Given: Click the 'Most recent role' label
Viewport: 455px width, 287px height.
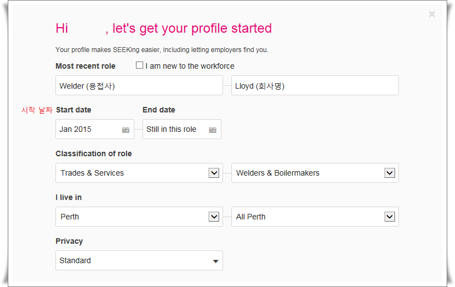Looking at the screenshot, I should 85,66.
